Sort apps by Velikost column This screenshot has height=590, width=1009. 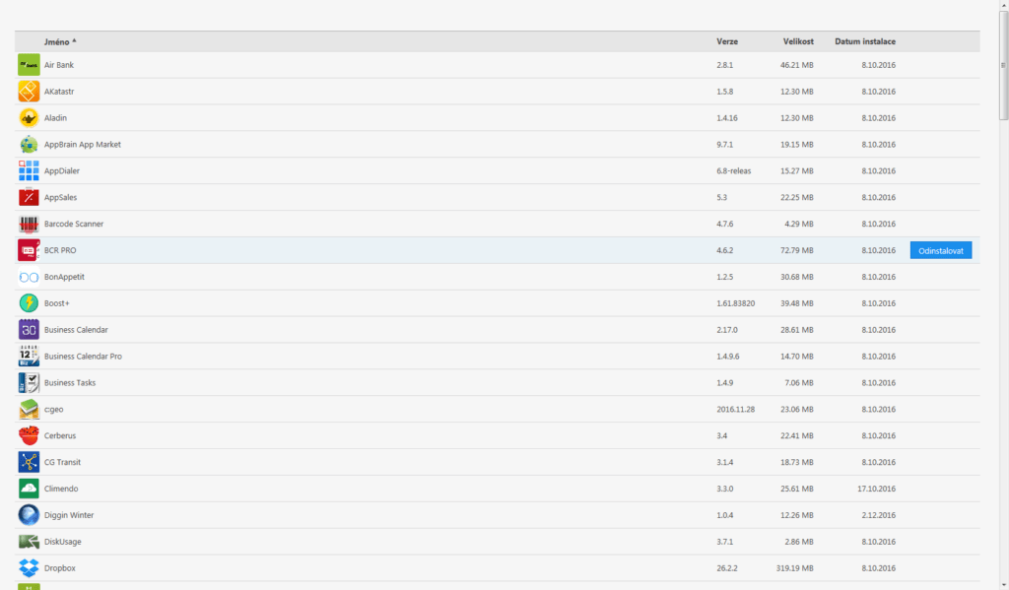coord(798,41)
